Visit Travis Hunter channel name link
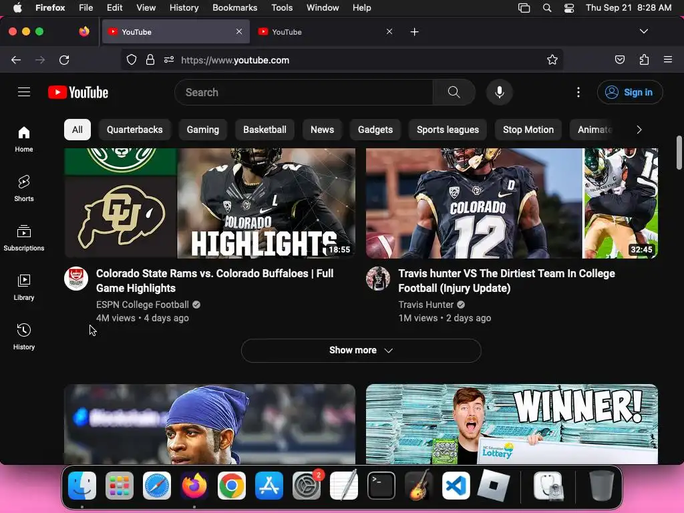The height and width of the screenshot is (513, 684). 425,305
